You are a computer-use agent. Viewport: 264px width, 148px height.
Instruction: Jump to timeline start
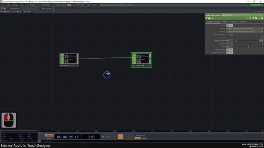[x=103, y=137]
